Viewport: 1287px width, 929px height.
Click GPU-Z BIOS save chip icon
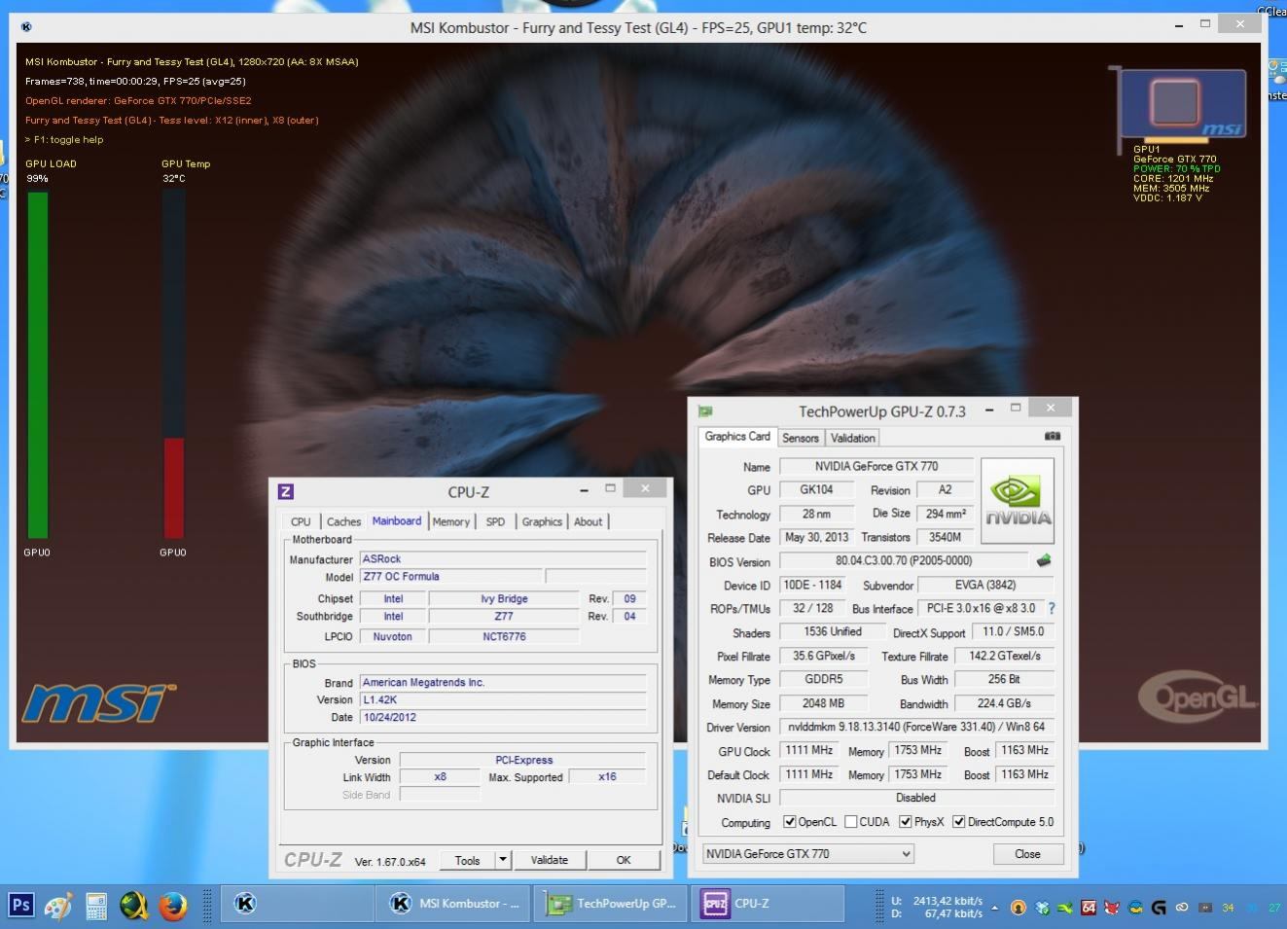[1044, 560]
